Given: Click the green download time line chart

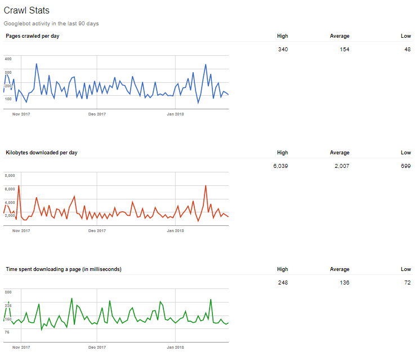Looking at the screenshot, I should [116, 315].
